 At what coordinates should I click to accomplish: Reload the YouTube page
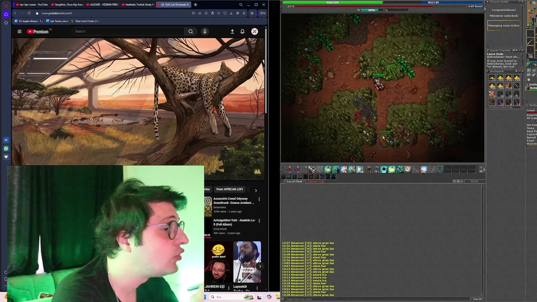(x=29, y=13)
